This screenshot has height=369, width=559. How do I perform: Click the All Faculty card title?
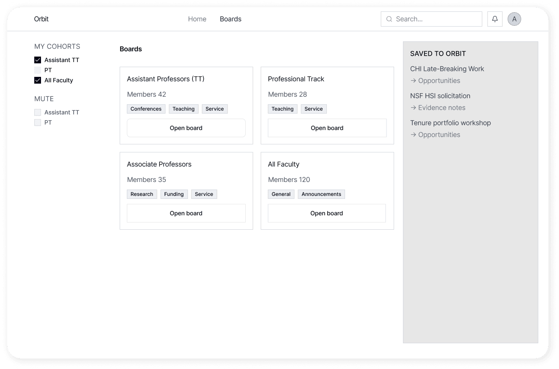pos(284,164)
